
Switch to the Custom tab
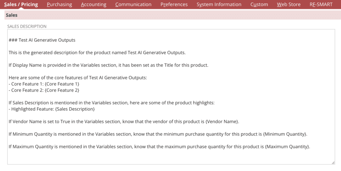[x=259, y=5]
